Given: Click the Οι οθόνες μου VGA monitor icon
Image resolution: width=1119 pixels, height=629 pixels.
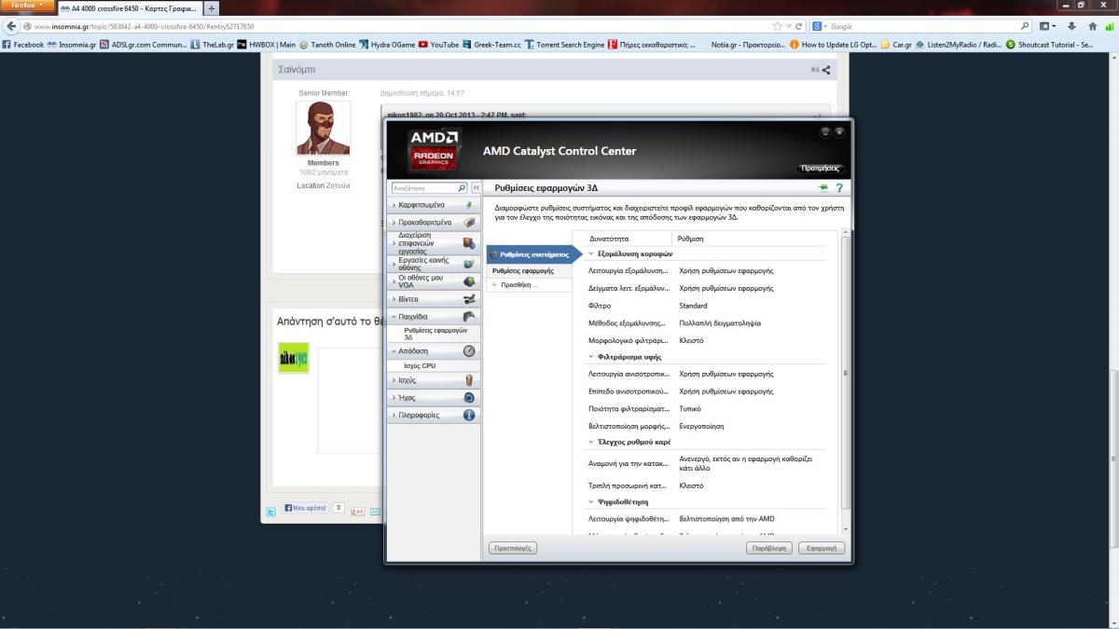Looking at the screenshot, I should (469, 280).
